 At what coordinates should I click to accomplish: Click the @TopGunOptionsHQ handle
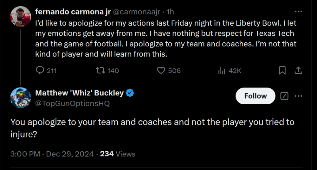pos(72,103)
